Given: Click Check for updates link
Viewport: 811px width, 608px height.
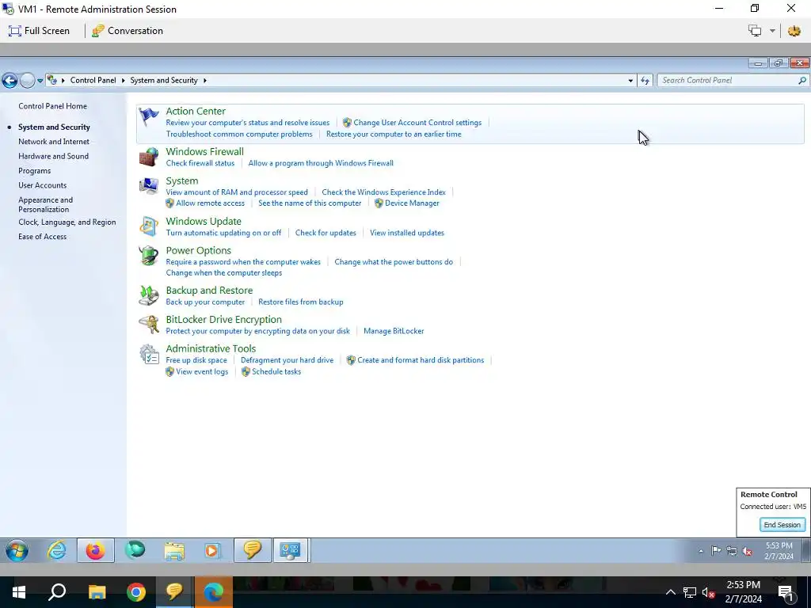Looking at the screenshot, I should 326,233.
